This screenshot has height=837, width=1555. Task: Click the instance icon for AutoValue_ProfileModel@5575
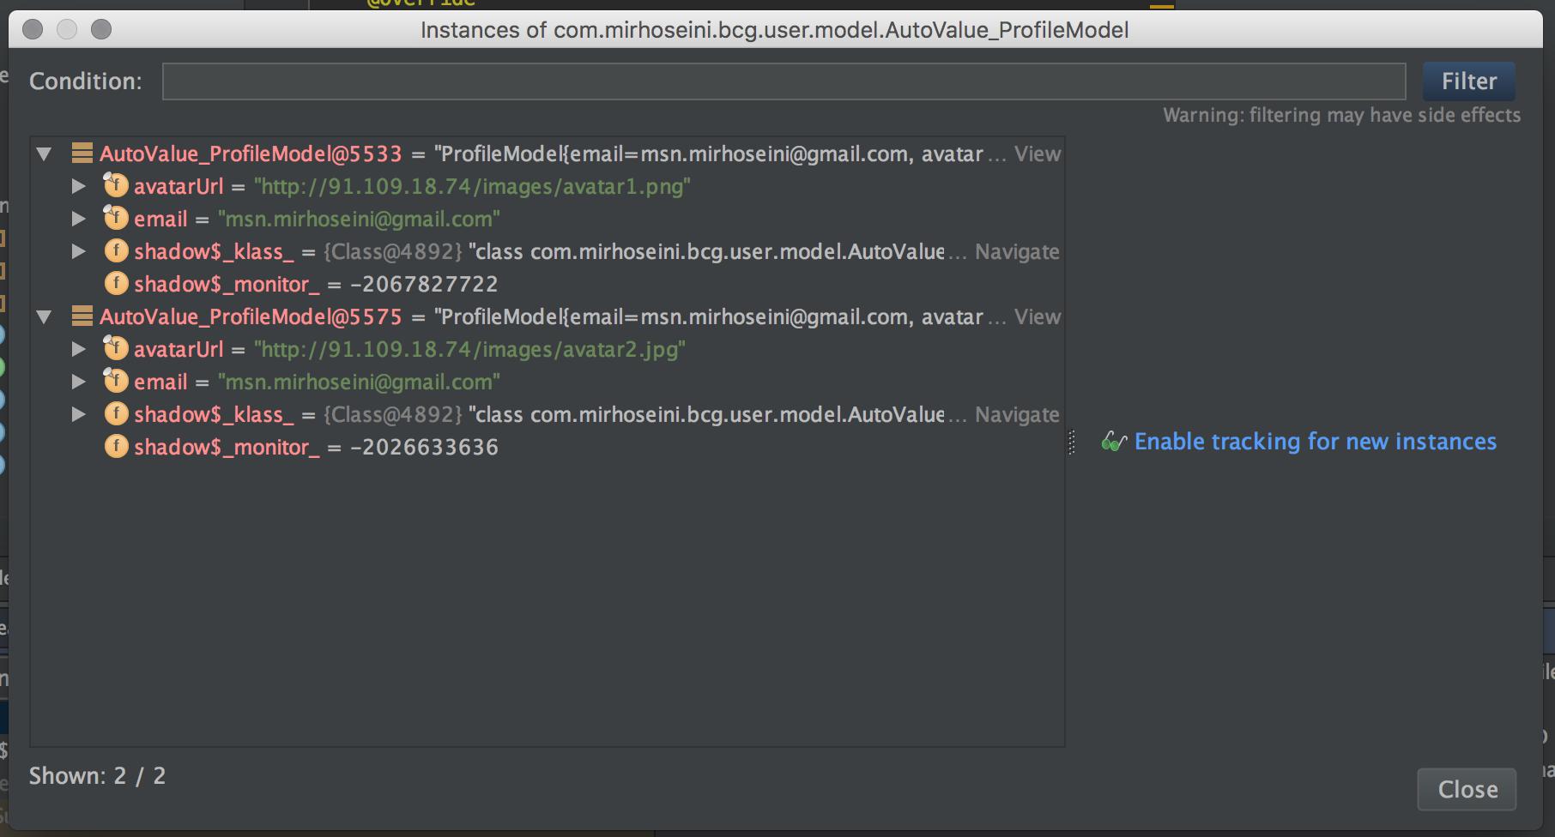tap(82, 316)
